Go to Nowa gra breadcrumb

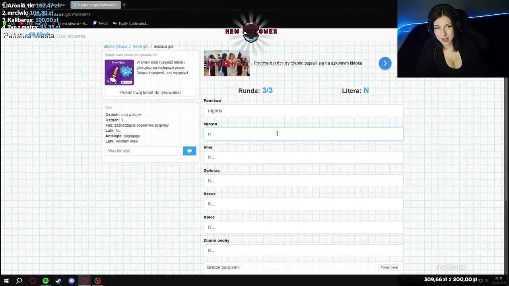[x=140, y=46]
